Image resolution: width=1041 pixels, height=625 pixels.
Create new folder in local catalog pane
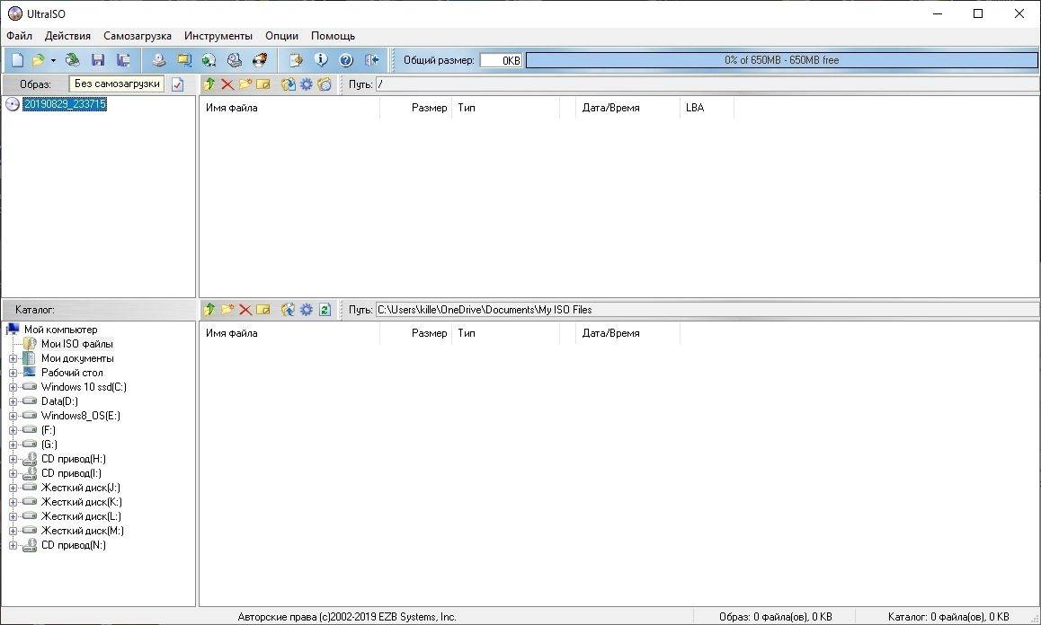pos(227,310)
